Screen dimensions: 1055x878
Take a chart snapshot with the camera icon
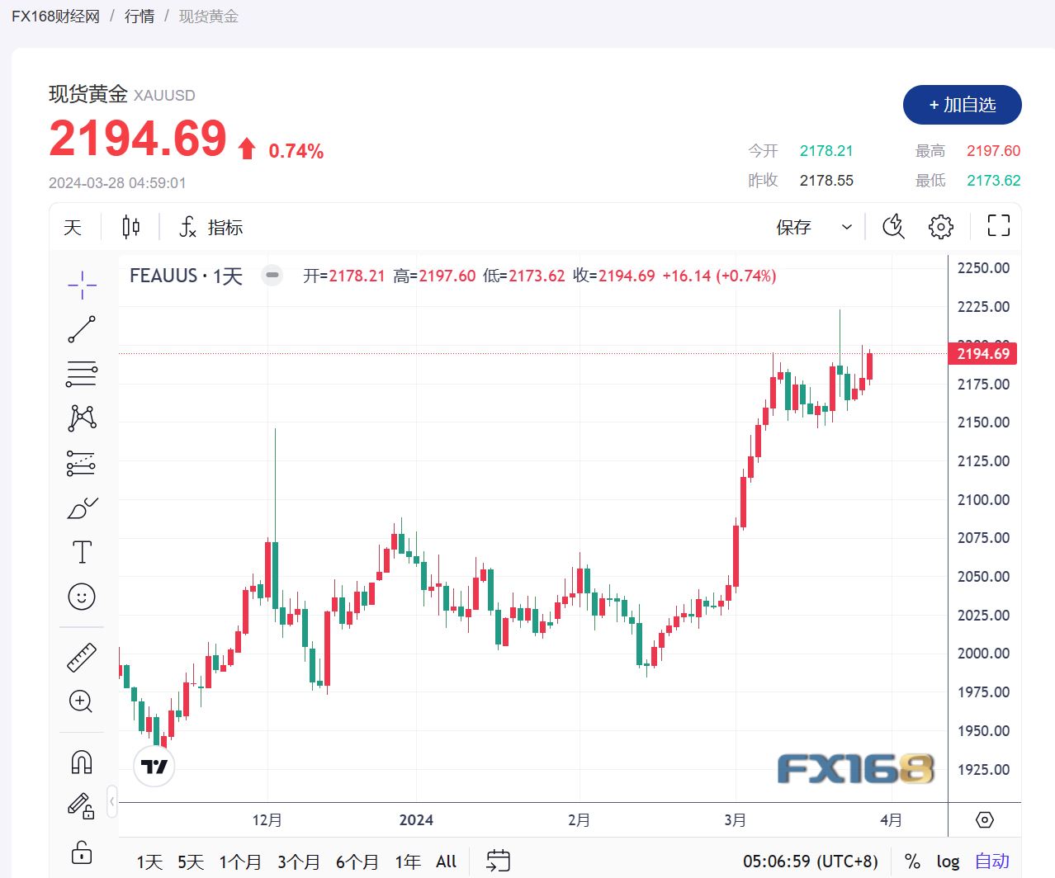pyautogui.click(x=893, y=225)
